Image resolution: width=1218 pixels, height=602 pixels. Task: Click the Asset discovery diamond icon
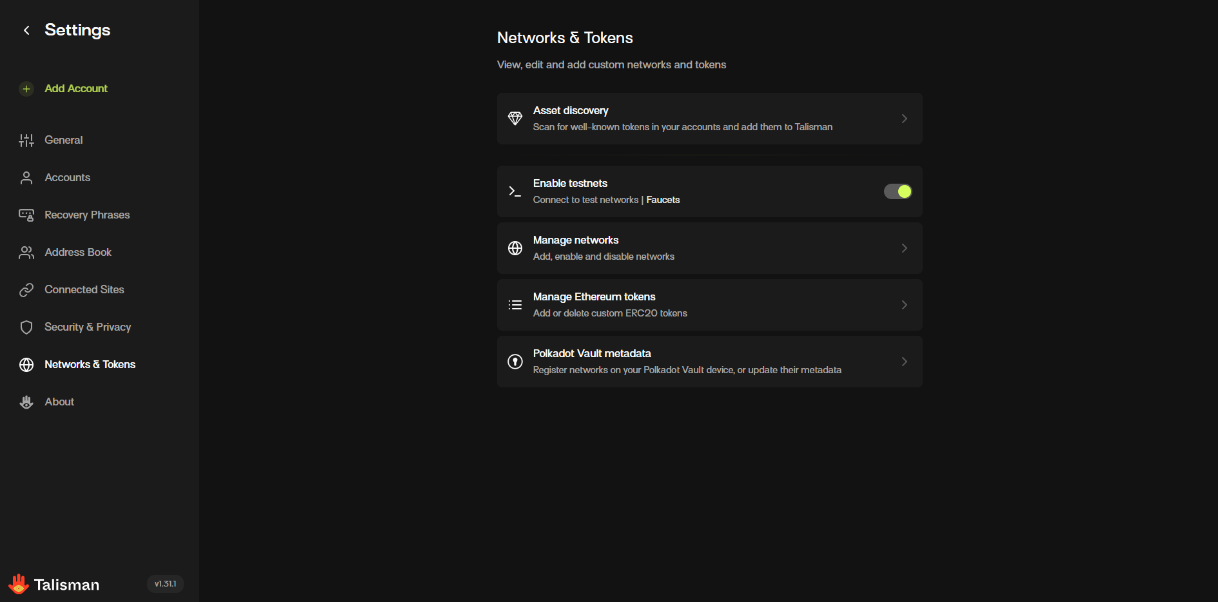click(x=515, y=119)
